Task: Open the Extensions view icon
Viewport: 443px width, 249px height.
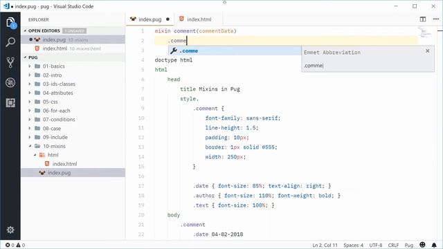Action: coord(10,103)
